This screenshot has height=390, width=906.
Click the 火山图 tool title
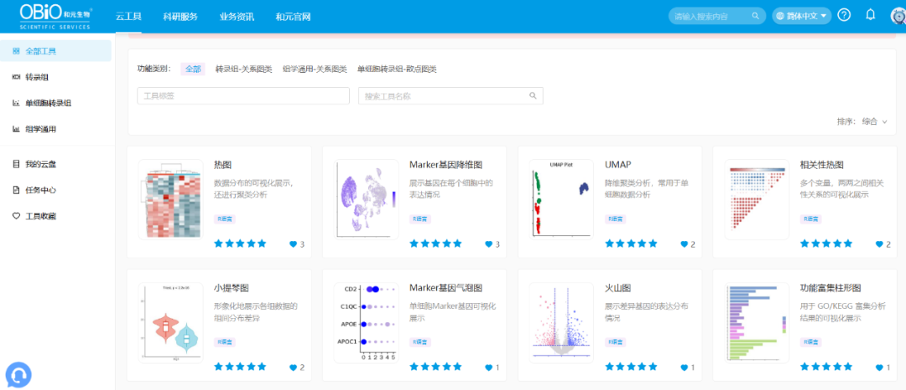[x=619, y=287]
